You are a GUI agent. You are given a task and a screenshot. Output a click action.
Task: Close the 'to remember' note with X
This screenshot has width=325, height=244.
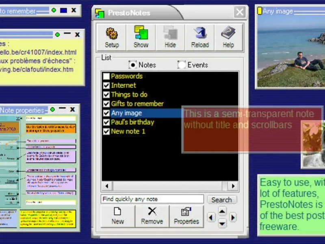pyautogui.click(x=74, y=10)
